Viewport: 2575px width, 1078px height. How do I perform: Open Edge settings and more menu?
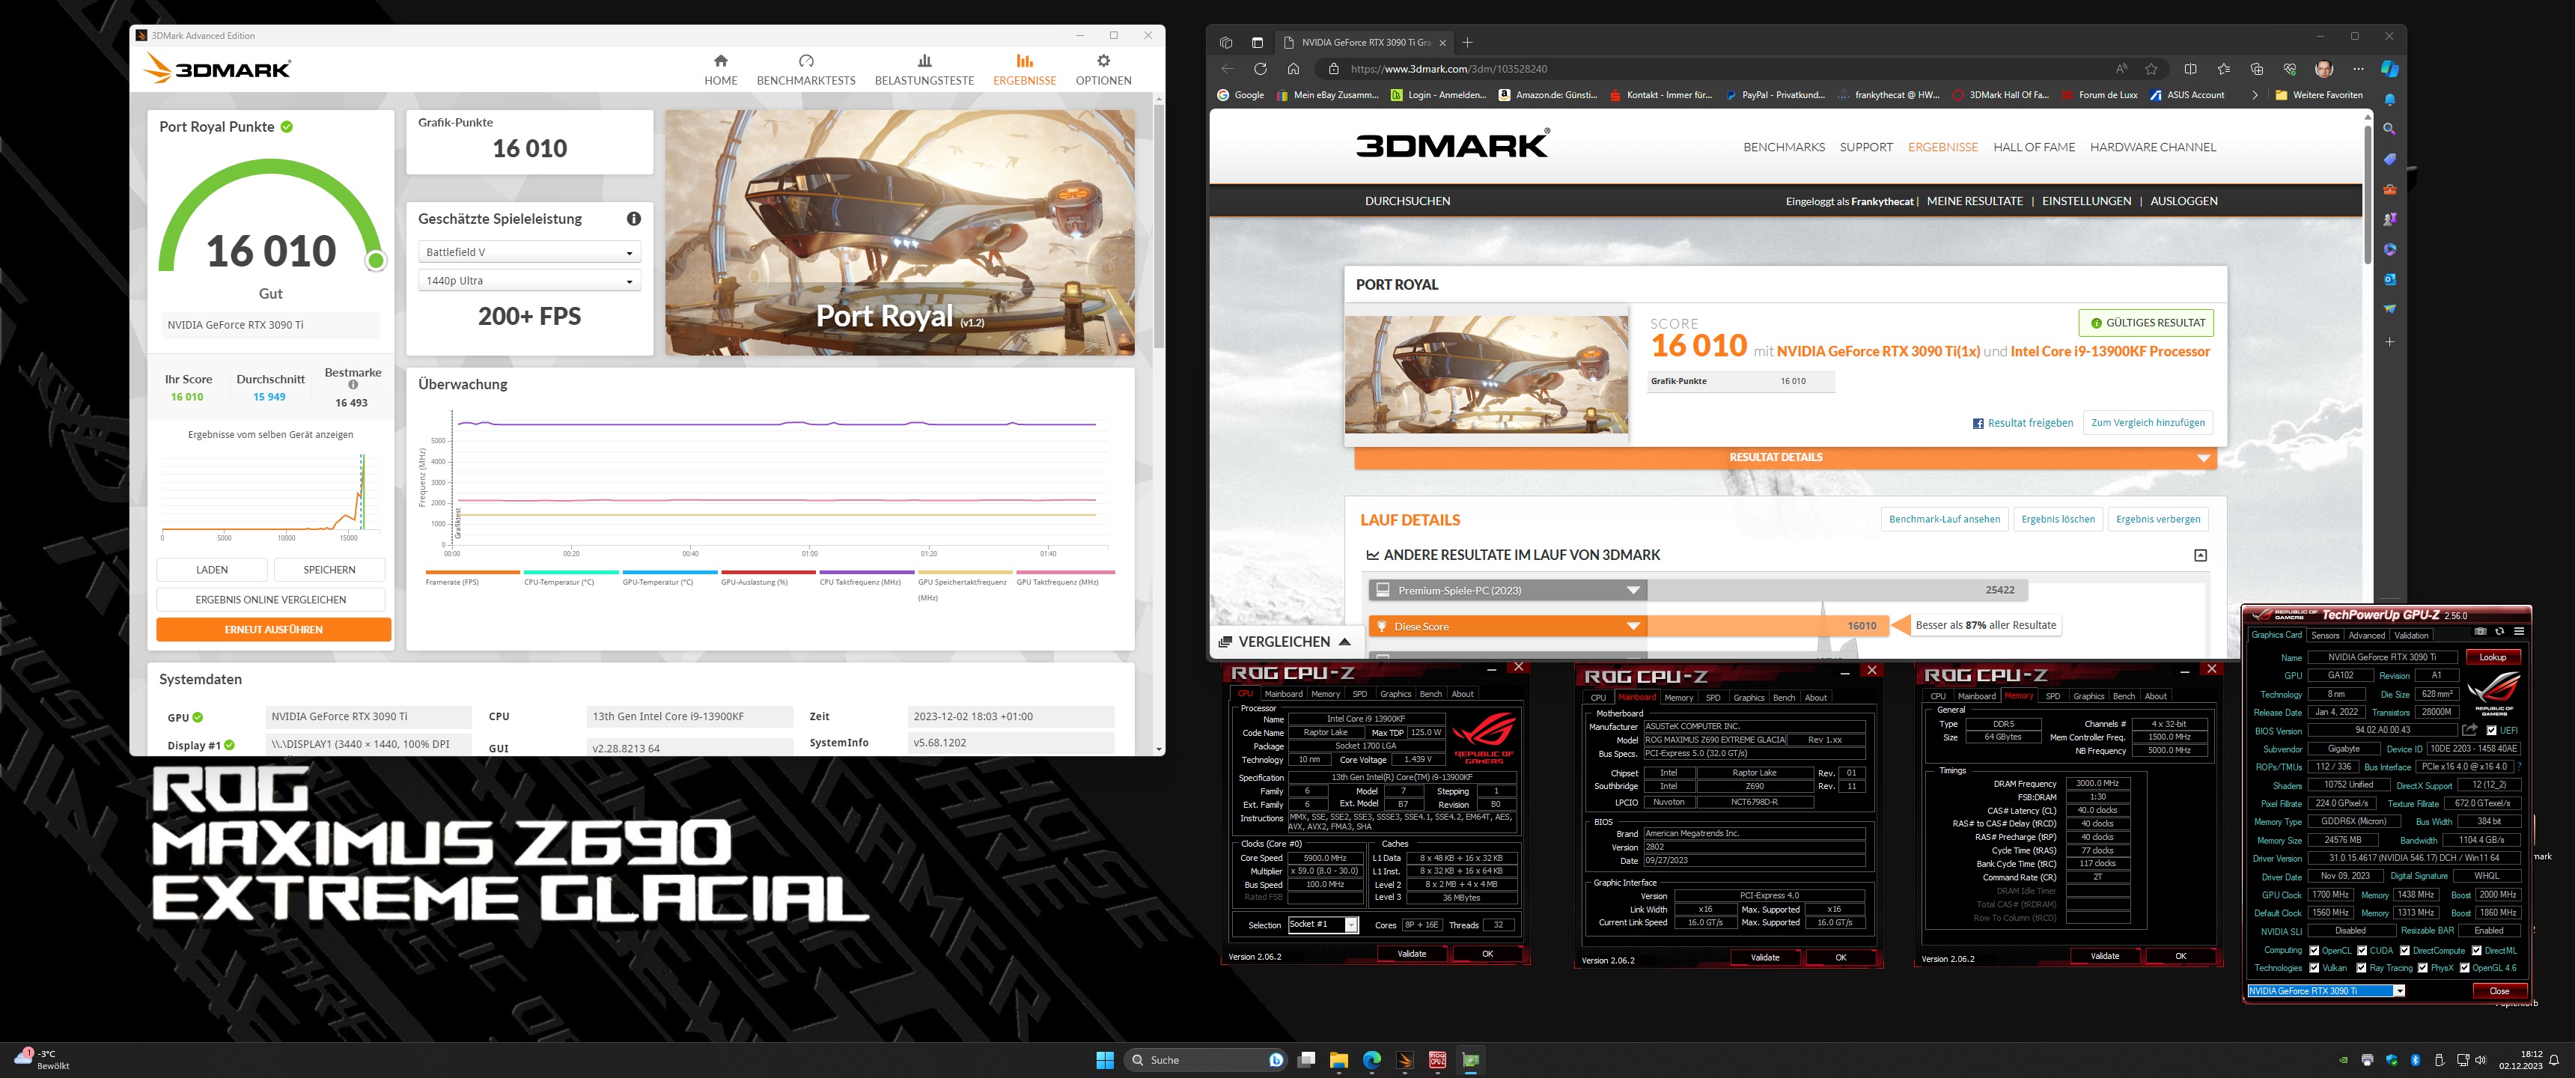click(2358, 69)
